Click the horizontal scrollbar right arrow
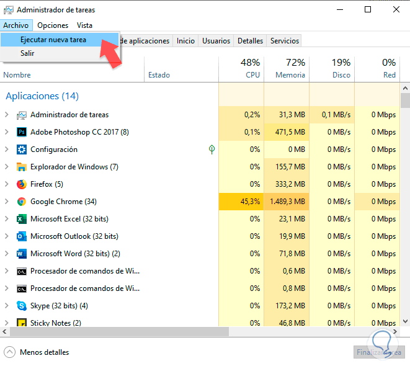410x366 pixels. pyautogui.click(x=395, y=331)
